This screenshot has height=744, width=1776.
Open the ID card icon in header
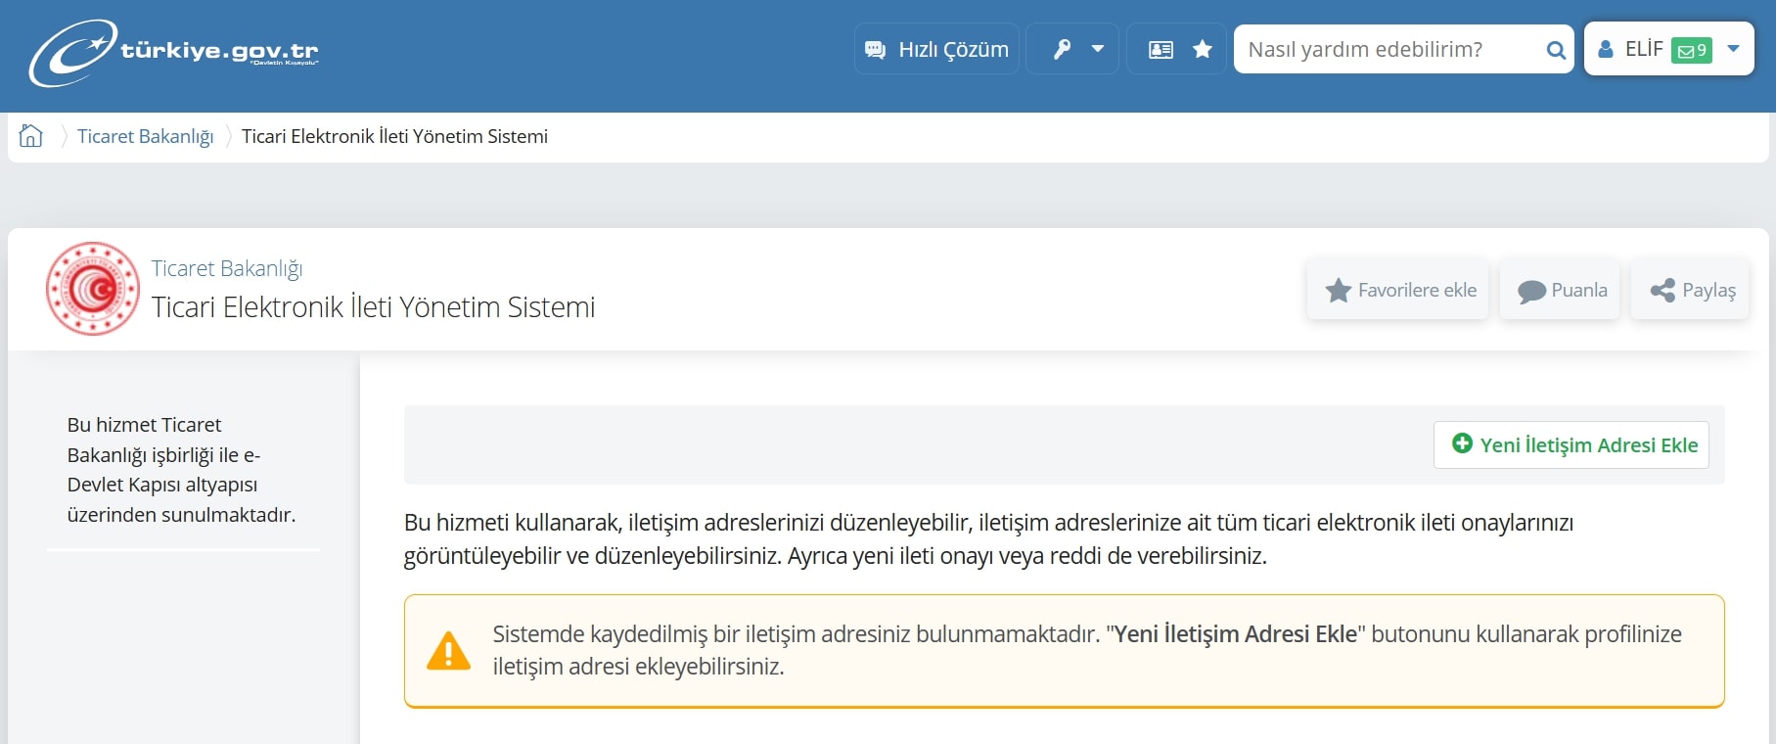pyautogui.click(x=1161, y=49)
